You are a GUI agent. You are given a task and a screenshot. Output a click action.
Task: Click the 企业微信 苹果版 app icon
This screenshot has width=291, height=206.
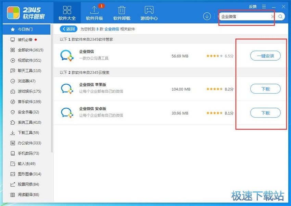[67, 89]
